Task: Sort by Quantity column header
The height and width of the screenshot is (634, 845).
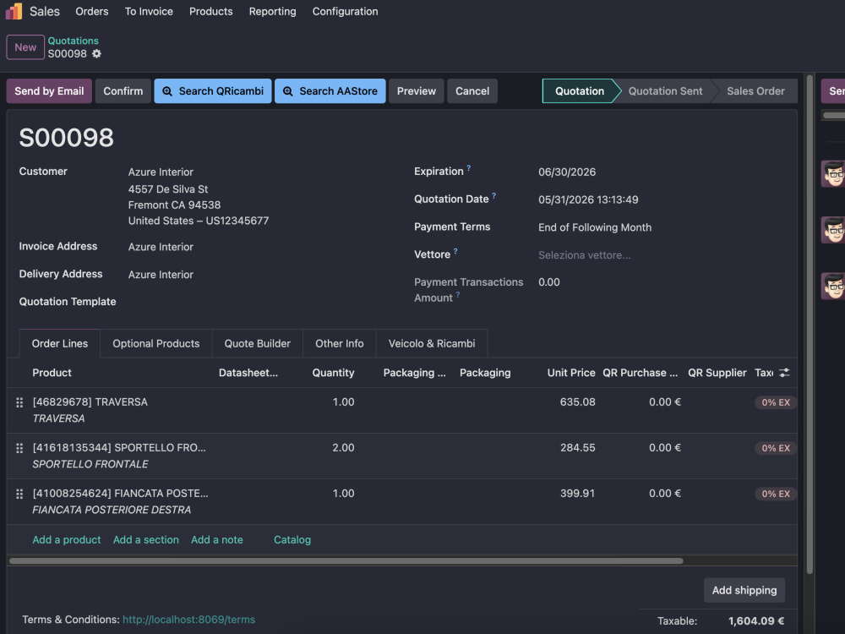Action: [x=333, y=373]
